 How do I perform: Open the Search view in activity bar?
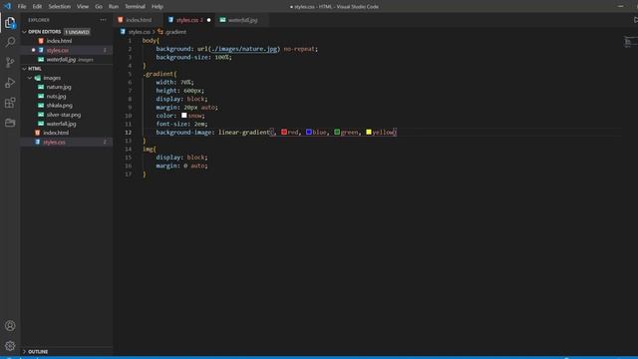tap(10, 42)
